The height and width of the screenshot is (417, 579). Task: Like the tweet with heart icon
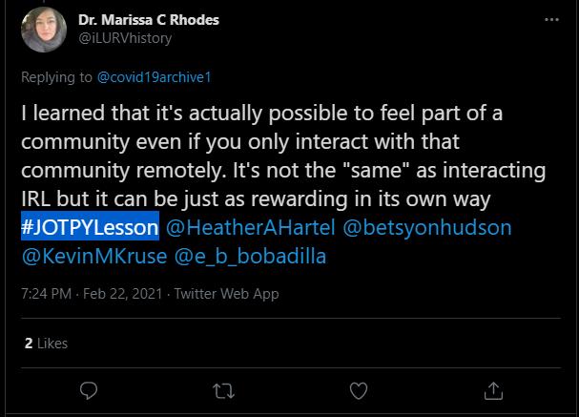tap(360, 390)
